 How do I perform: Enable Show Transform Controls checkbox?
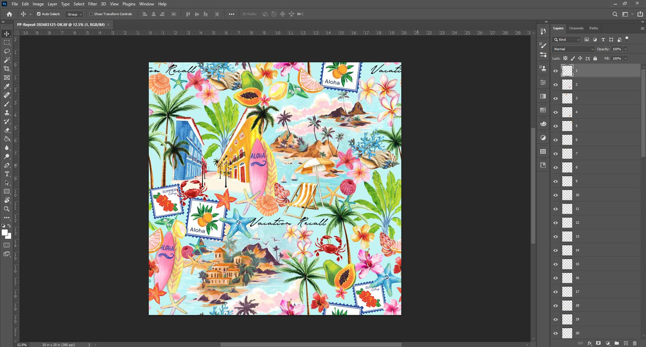click(91, 14)
